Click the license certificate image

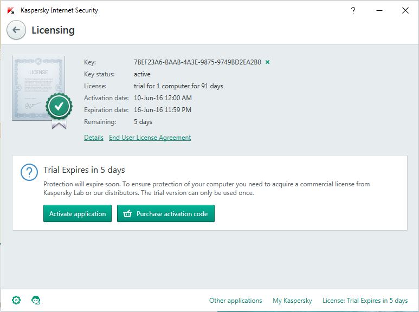pyautogui.click(x=42, y=92)
